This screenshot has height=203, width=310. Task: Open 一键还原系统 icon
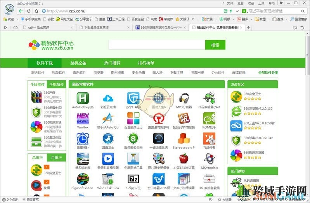[159, 138]
